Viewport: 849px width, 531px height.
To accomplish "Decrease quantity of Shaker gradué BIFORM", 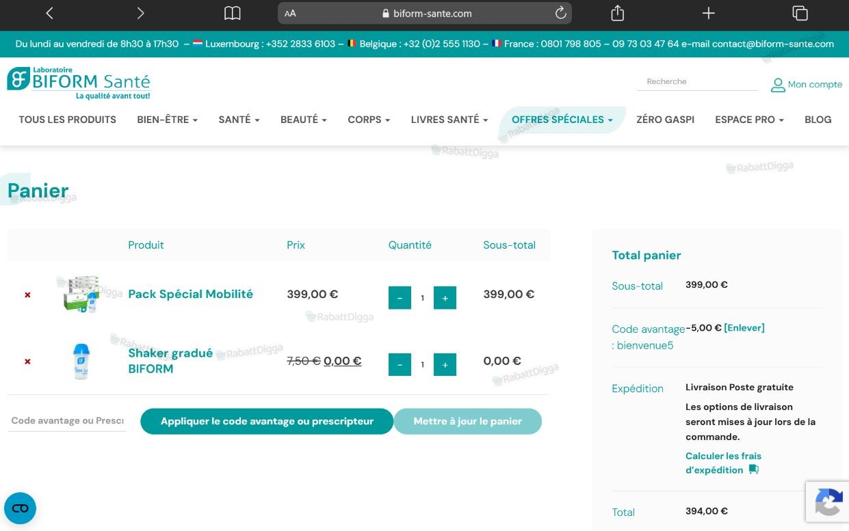I will point(400,365).
